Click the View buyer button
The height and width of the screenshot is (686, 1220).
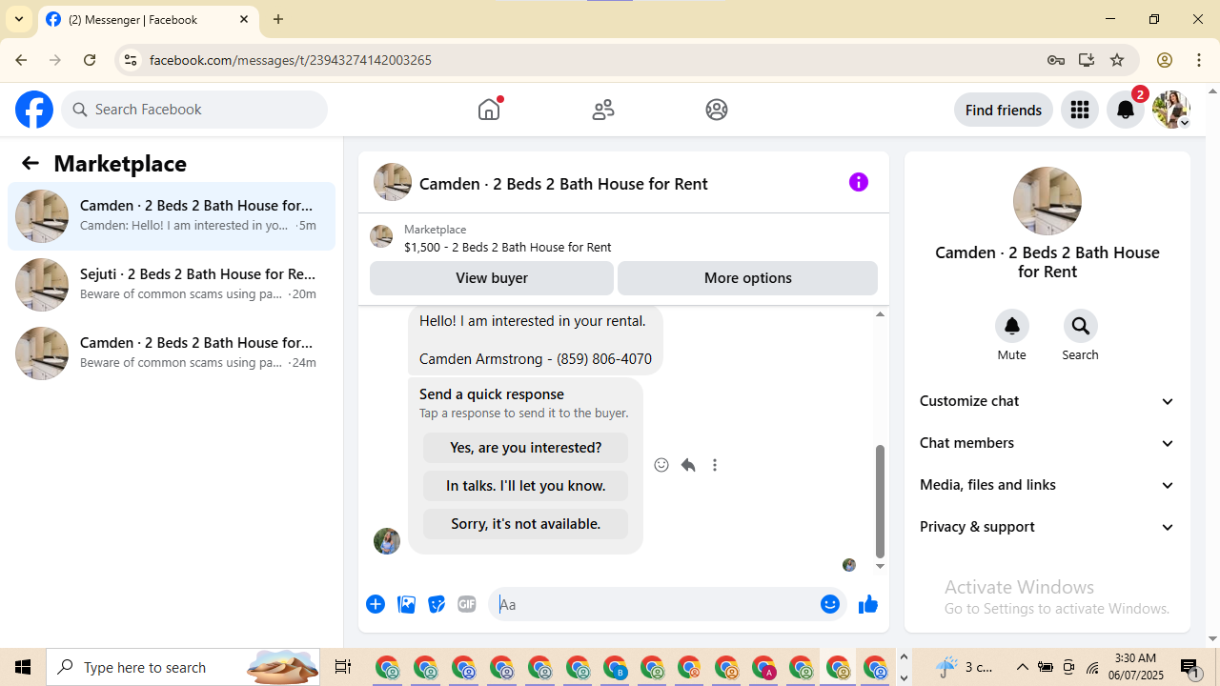(492, 278)
